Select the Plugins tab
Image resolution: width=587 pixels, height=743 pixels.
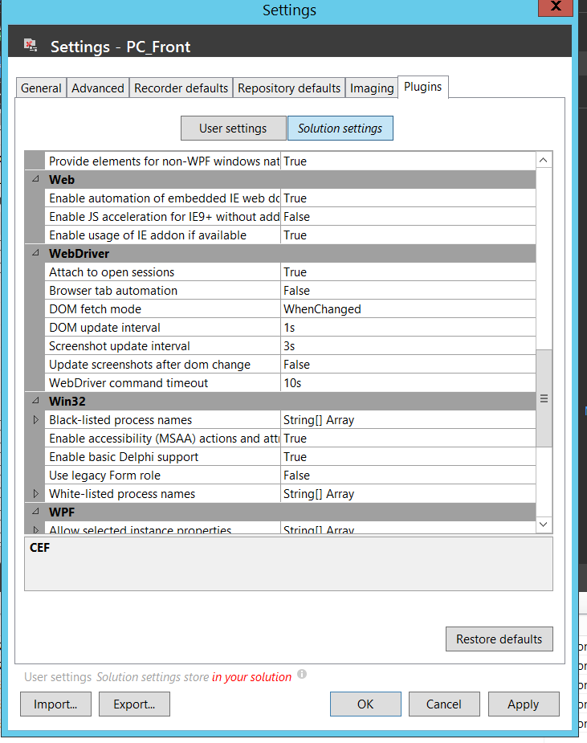422,87
